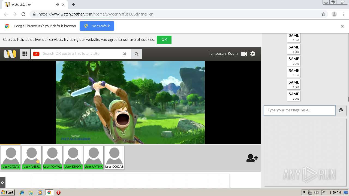Select user avatar User-UYTNK
The height and width of the screenshot is (196, 349).
tap(94, 158)
